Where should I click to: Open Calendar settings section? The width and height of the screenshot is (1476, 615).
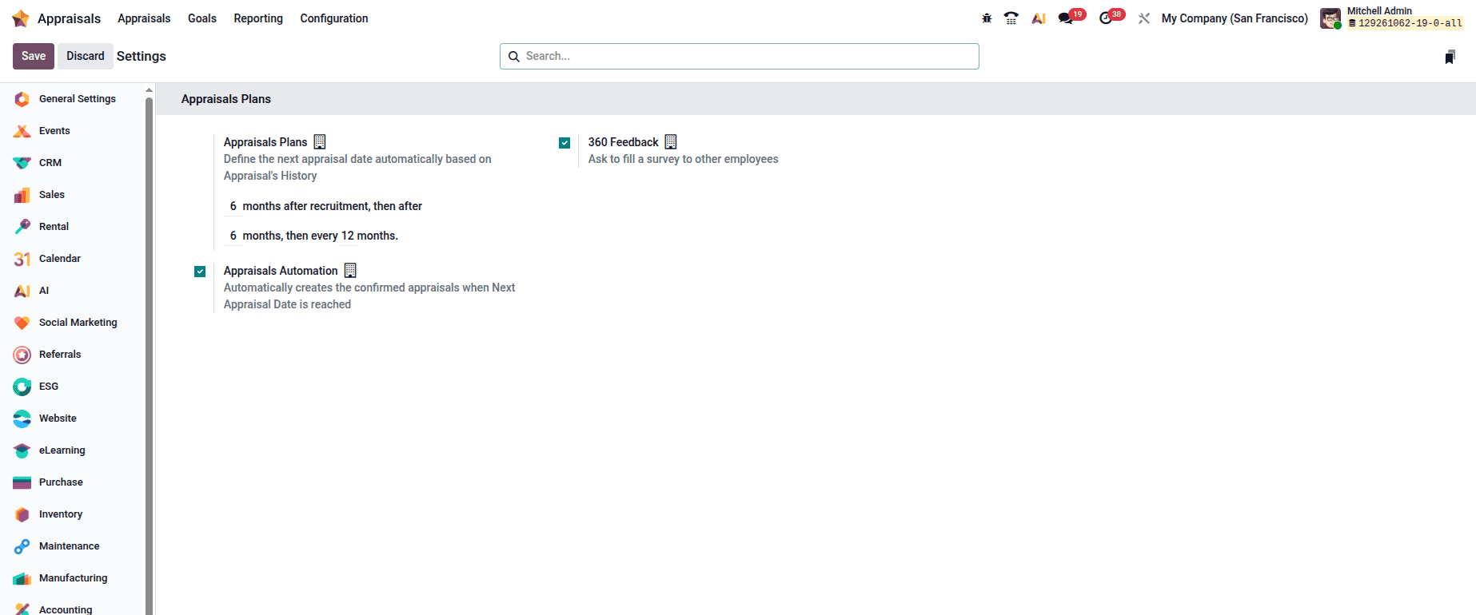coord(72,259)
